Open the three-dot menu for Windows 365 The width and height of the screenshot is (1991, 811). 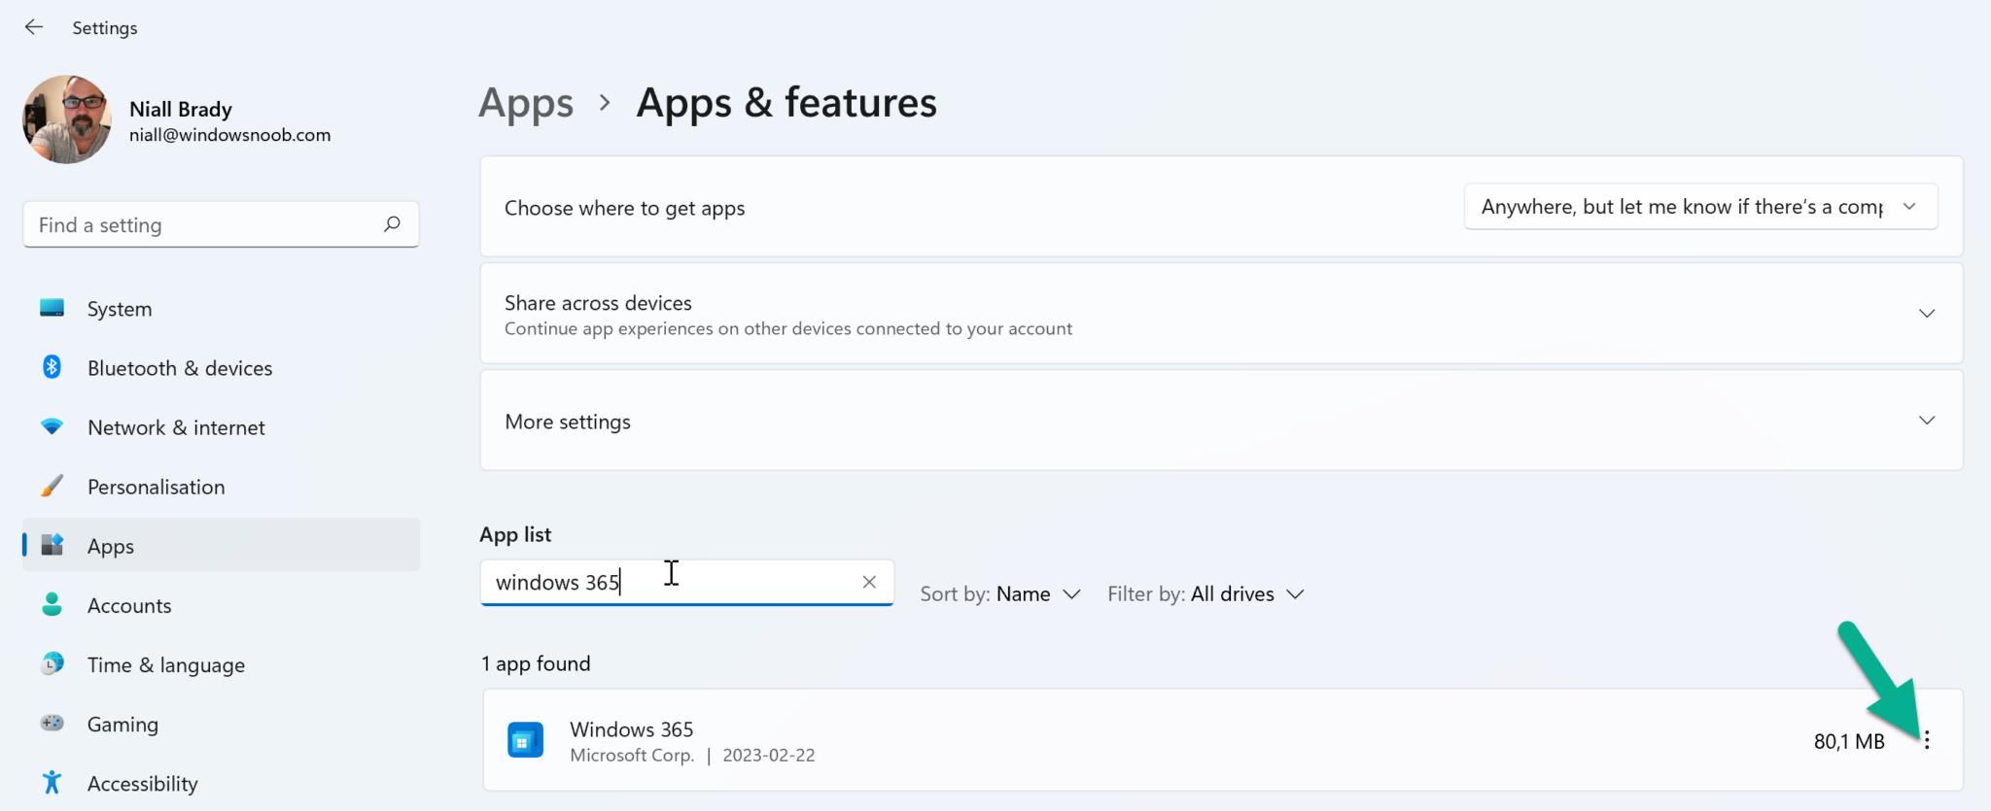click(x=1927, y=740)
